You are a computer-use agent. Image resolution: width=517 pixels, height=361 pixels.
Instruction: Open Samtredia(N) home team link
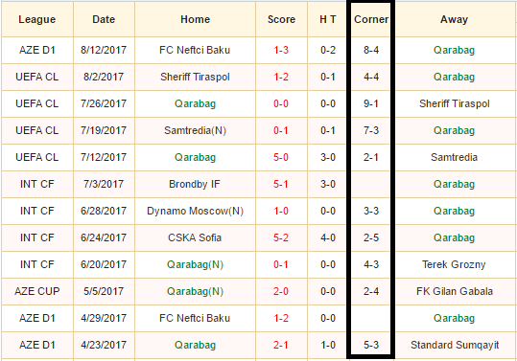195,130
